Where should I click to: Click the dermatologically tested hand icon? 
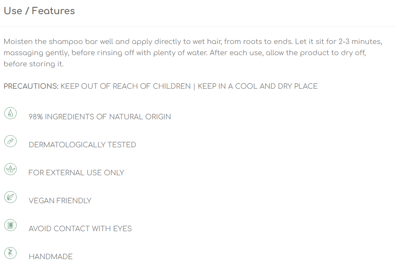click(x=10, y=141)
